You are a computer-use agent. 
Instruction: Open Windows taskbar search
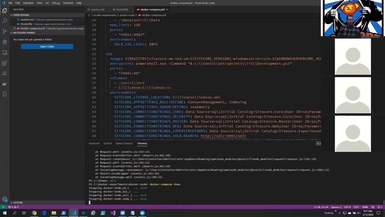pos(14,213)
